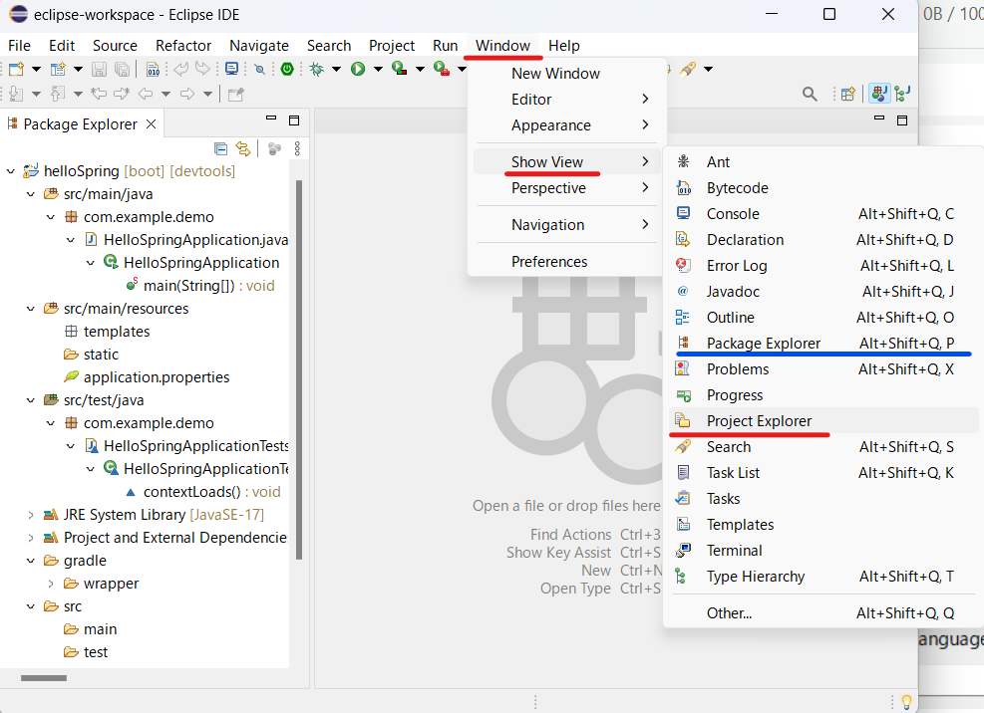The width and height of the screenshot is (984, 713).
Task: Click the Open Type shortcut link
Action: pyautogui.click(x=576, y=589)
